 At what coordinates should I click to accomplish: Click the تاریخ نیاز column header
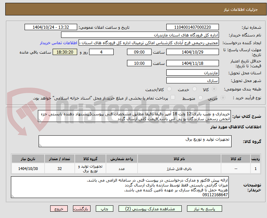click(28, 159)
